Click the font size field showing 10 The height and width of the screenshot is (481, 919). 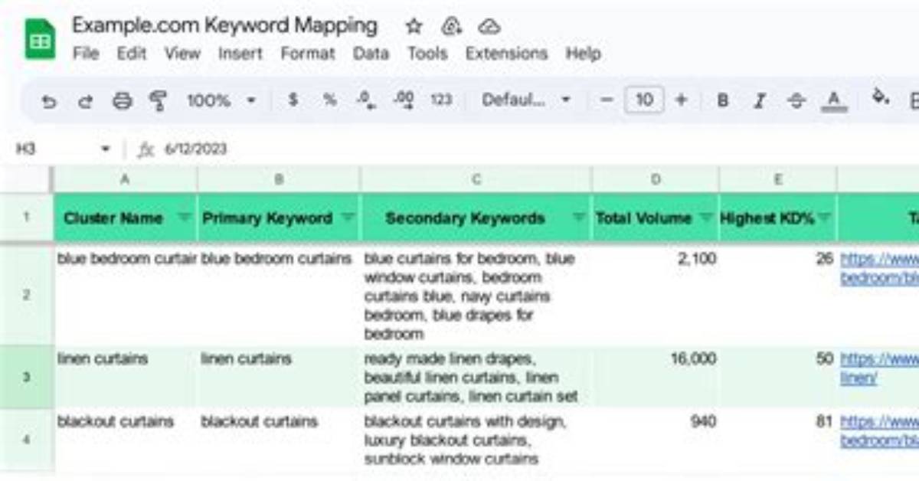pos(644,100)
